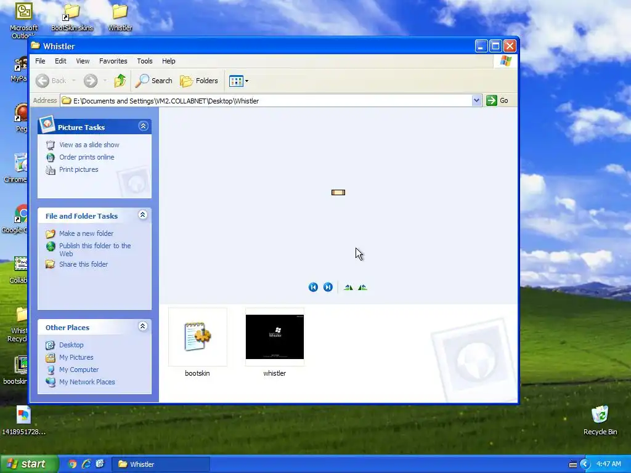Image resolution: width=631 pixels, height=473 pixels.
Task: Toggle the Folders pane
Action: tap(199, 81)
